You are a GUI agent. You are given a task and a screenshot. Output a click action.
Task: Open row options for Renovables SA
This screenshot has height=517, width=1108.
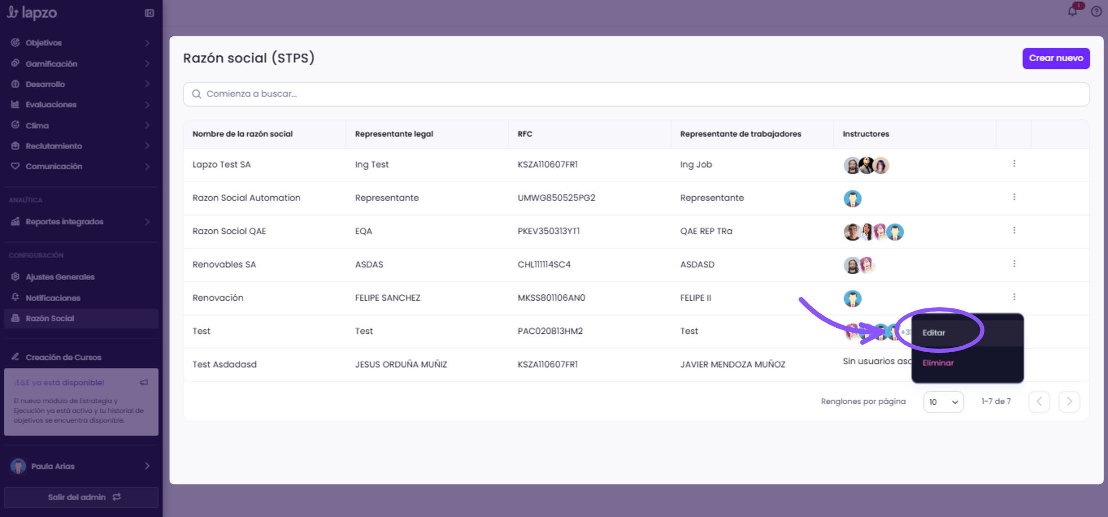[1014, 264]
